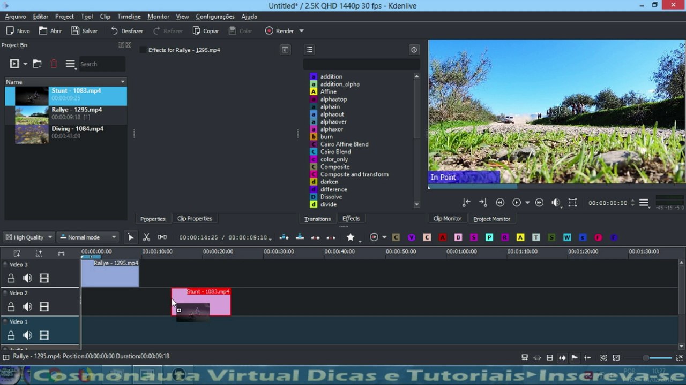Create a new folder in Project Bin
686x385 pixels.
37,64
